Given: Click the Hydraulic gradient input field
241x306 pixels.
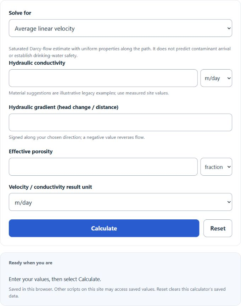Looking at the screenshot, I should pyautogui.click(x=120, y=122).
